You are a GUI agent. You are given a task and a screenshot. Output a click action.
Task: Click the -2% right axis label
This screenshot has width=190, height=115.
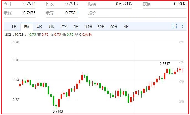[181, 102]
